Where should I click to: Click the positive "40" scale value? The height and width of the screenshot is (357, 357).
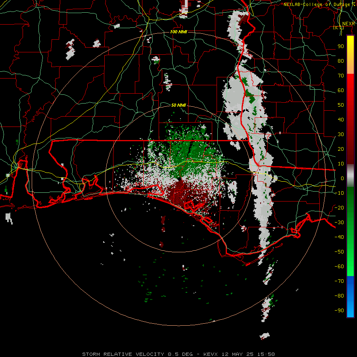341,119
